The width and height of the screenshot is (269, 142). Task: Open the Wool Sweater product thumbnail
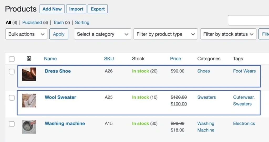click(x=29, y=101)
